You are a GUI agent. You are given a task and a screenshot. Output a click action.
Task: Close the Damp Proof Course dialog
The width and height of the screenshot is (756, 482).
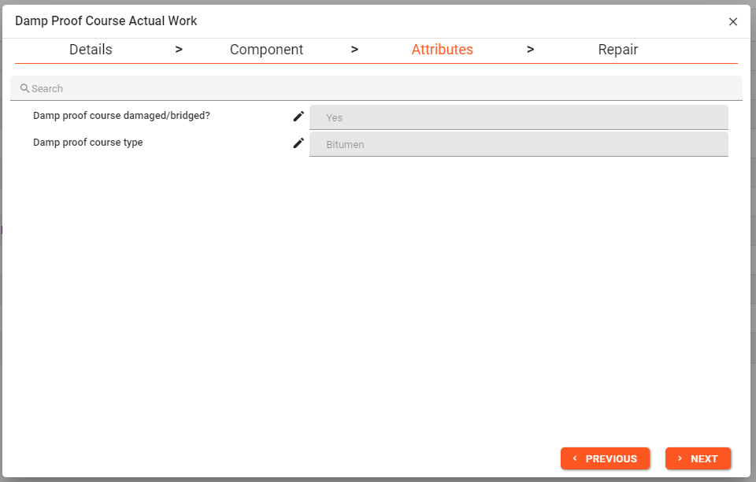[x=733, y=21]
